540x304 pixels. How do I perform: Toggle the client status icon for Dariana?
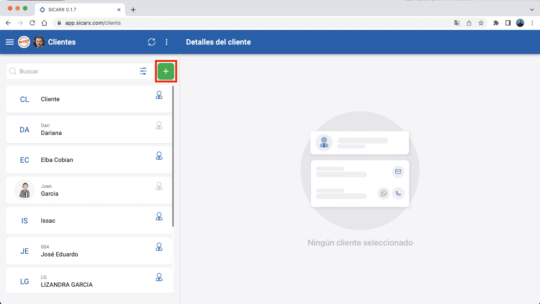coord(159,125)
